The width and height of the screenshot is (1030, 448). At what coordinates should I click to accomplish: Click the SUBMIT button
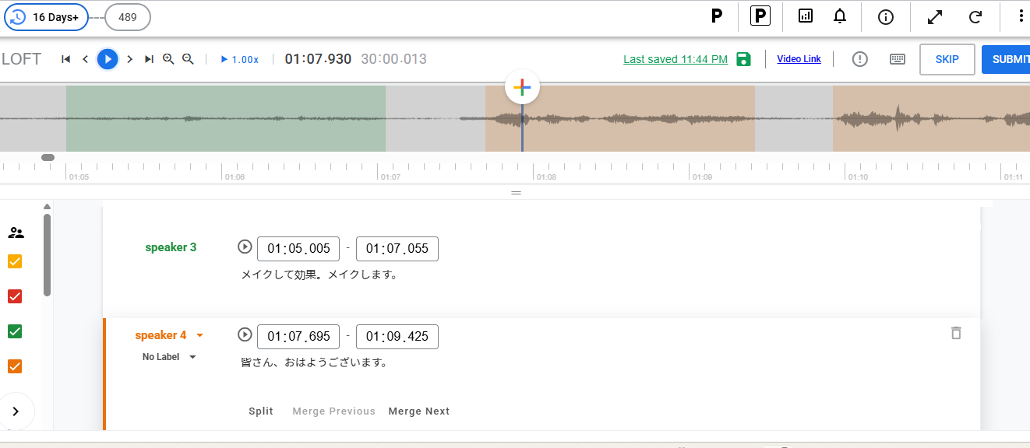point(1006,59)
